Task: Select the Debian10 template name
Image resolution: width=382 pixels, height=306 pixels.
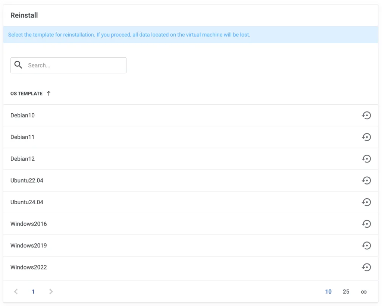Action: tap(22, 116)
